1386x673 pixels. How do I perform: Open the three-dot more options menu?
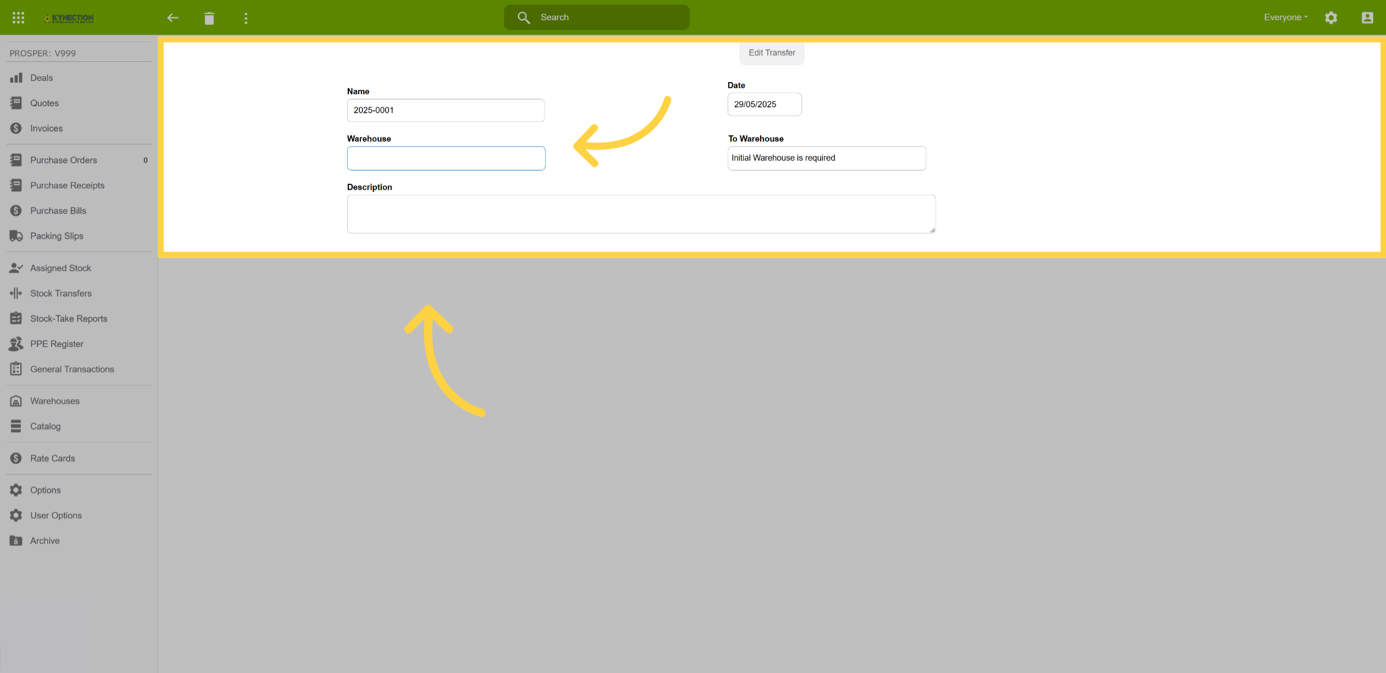[246, 18]
